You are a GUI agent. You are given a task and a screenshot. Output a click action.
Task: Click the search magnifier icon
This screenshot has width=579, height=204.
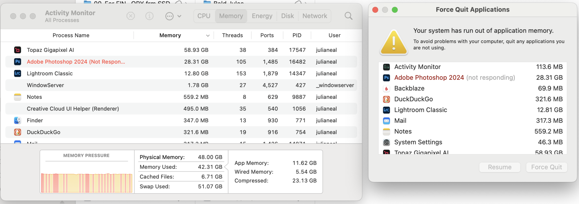click(x=349, y=16)
